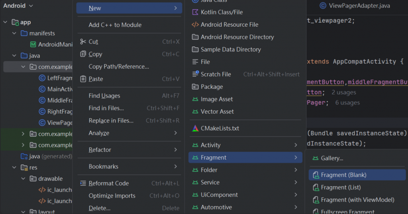The image size is (408, 214).
Task: Choose Find in Files menu entry
Action: click(x=106, y=108)
